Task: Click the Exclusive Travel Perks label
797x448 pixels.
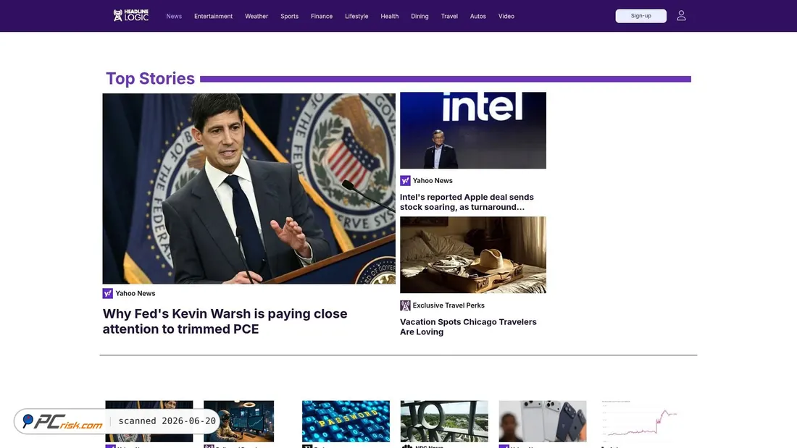Action: (x=448, y=305)
